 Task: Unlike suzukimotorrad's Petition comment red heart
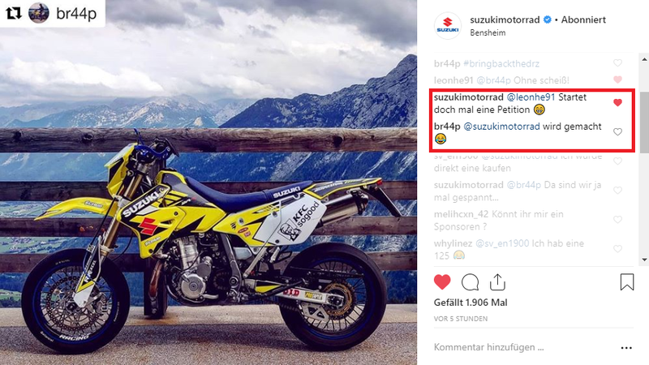(617, 103)
